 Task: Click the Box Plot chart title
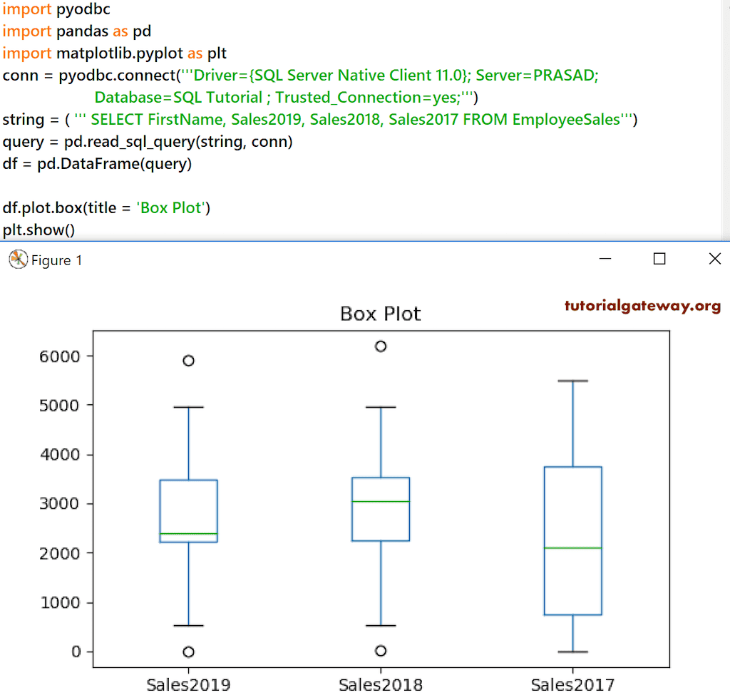(x=380, y=314)
